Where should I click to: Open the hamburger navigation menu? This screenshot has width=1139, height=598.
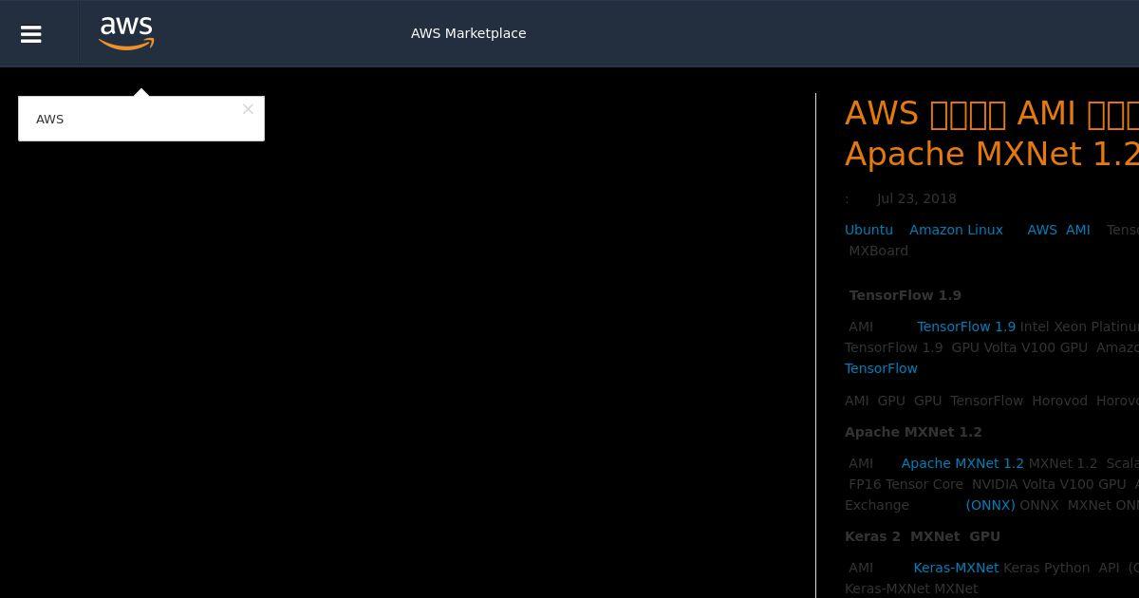coord(31,34)
